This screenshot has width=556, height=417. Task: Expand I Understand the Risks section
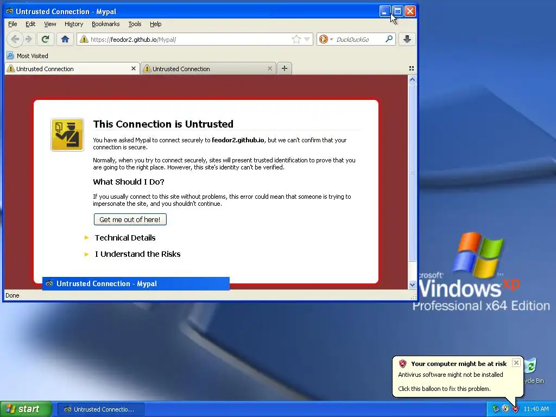click(137, 254)
